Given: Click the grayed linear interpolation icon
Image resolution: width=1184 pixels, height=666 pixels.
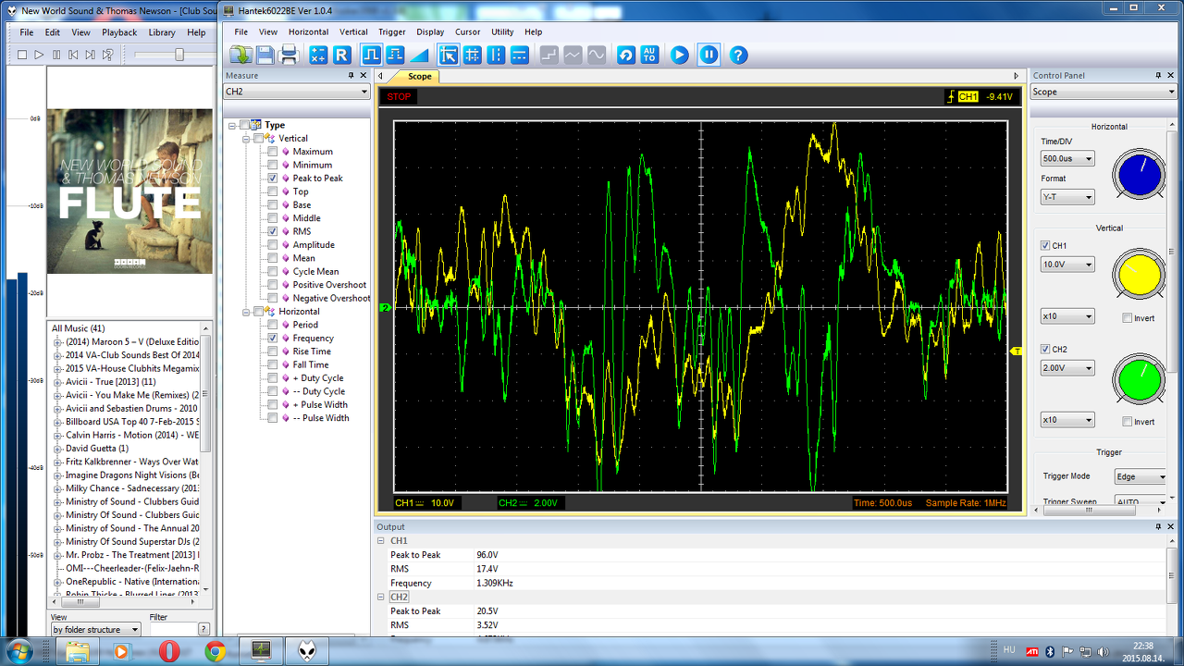Looking at the screenshot, I should (x=573, y=55).
